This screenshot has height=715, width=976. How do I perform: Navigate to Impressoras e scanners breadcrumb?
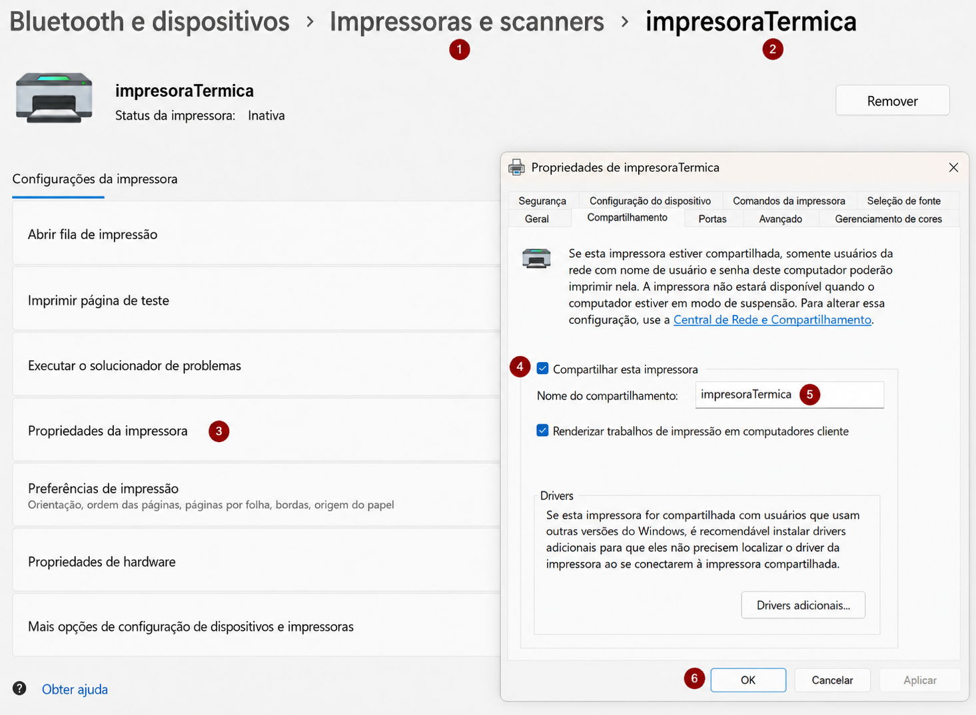467,21
